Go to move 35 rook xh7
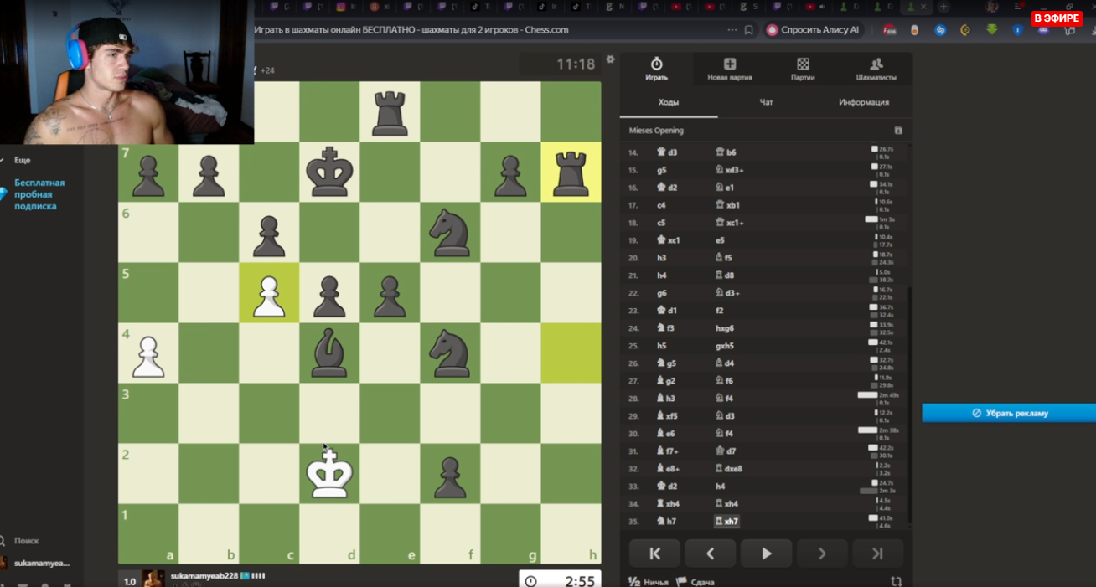 [x=726, y=521]
